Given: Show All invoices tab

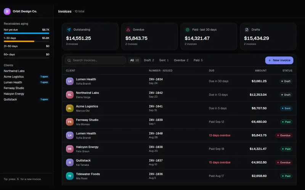Looking at the screenshot, I should click(x=135, y=60).
